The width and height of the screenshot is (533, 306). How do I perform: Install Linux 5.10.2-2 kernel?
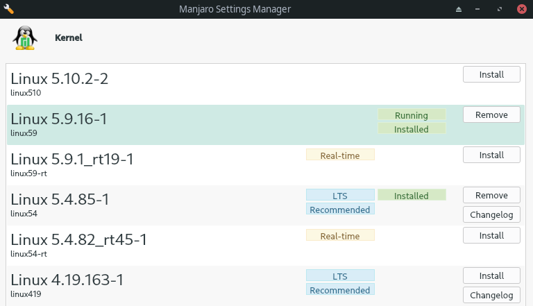491,74
